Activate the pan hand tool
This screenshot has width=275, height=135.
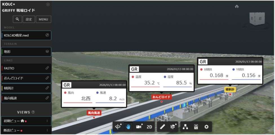coord(128,127)
